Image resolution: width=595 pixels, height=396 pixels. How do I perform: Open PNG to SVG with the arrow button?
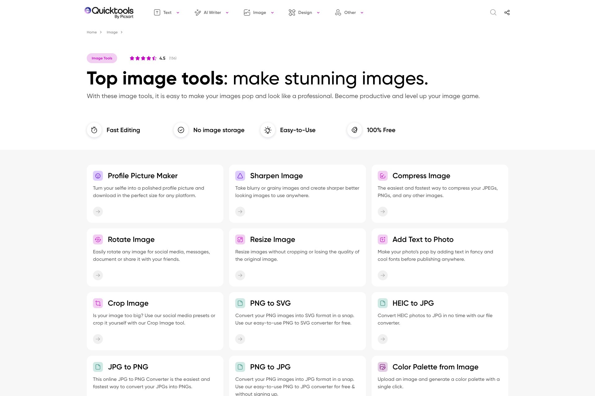click(240, 339)
